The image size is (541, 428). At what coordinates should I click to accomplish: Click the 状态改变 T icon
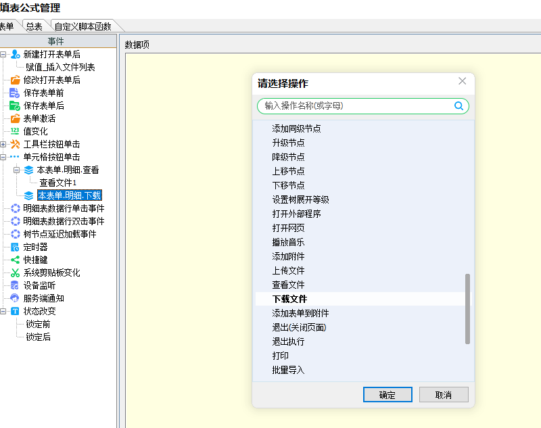15,312
